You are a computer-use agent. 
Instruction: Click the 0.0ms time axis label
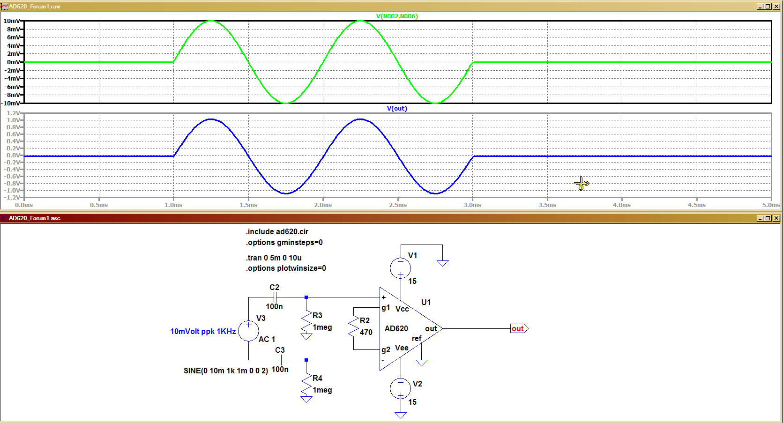[x=24, y=205]
